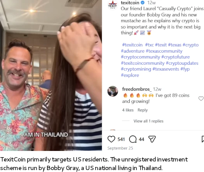Click September 25 post date
The width and height of the screenshot is (204, 172).
(x=120, y=148)
